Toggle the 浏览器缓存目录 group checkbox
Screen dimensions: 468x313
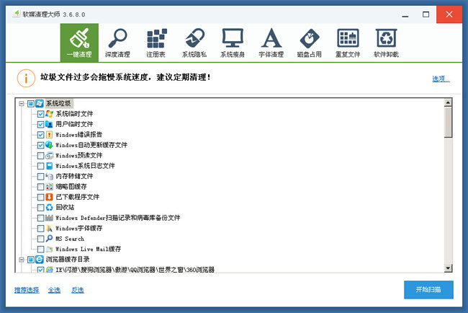[31, 260]
